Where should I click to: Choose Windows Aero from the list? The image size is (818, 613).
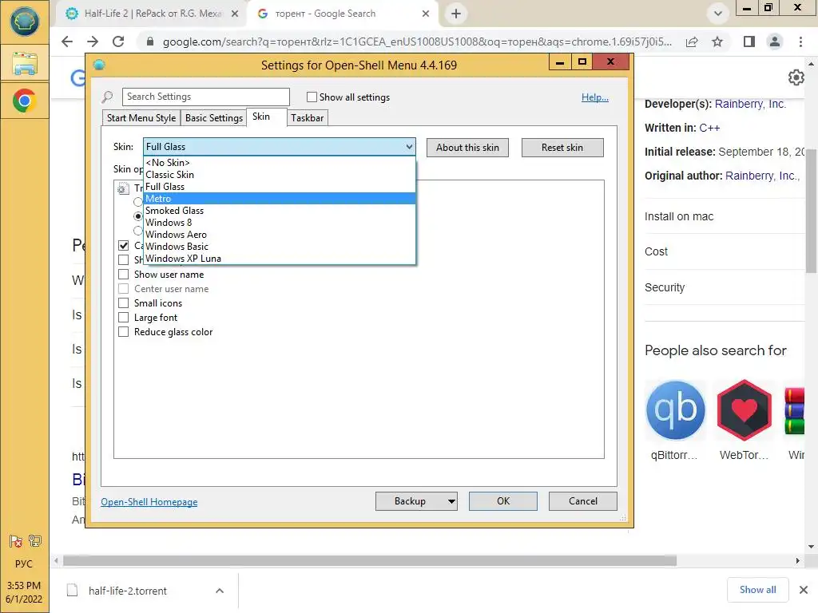point(279,235)
